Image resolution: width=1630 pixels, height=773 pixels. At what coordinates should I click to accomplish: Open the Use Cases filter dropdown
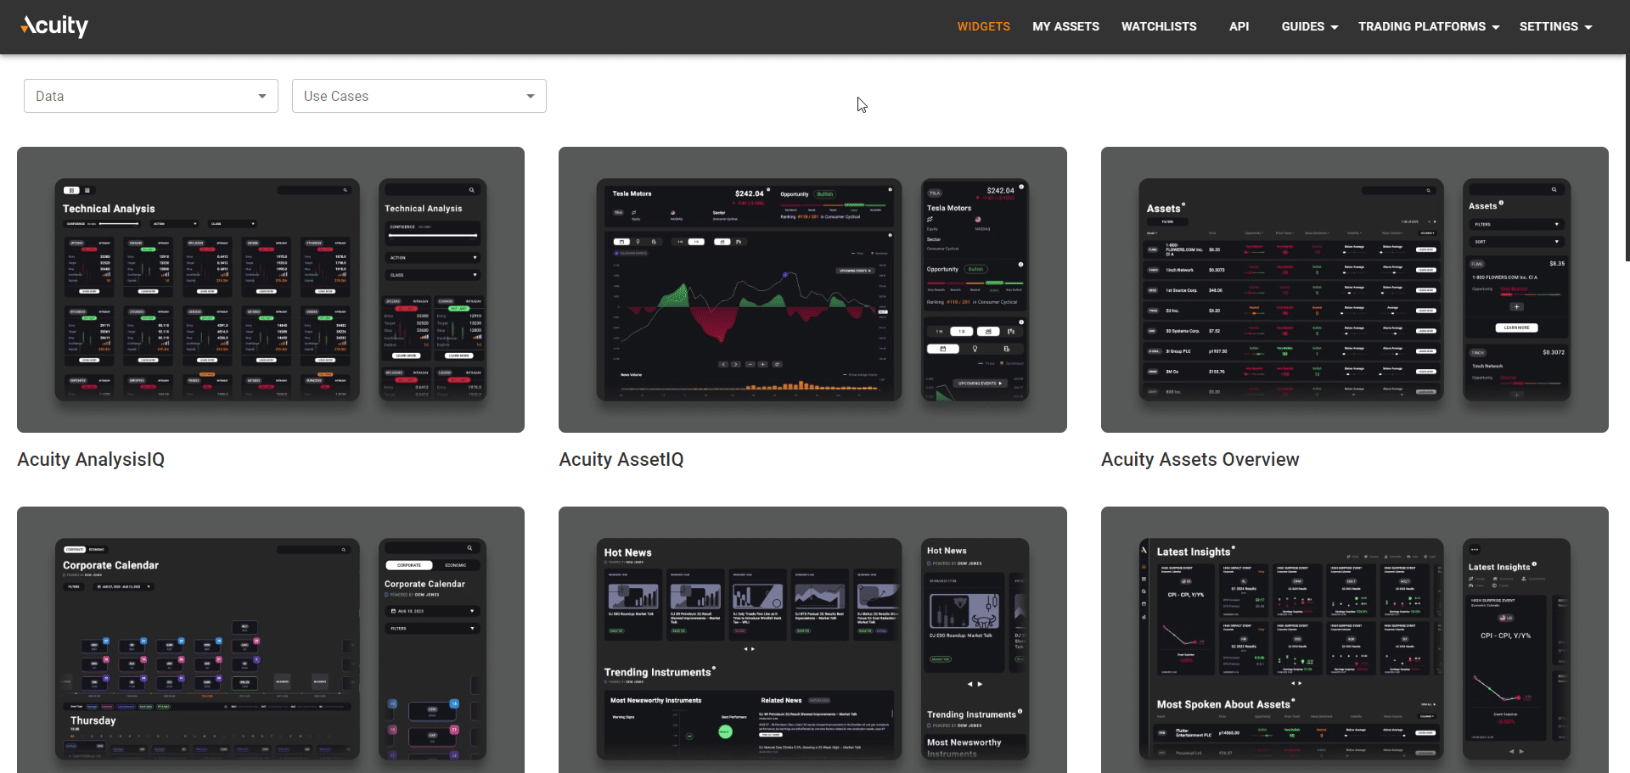419,96
